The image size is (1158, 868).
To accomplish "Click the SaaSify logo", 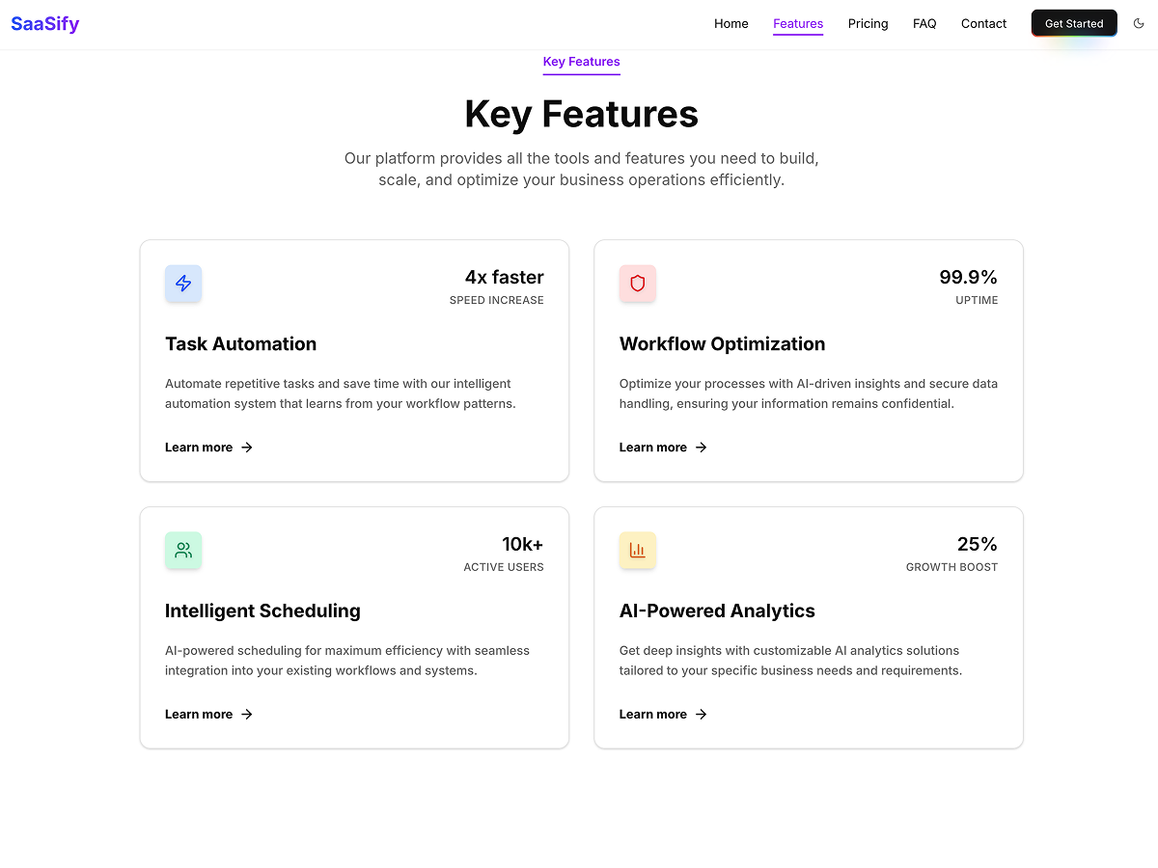I will pos(44,23).
